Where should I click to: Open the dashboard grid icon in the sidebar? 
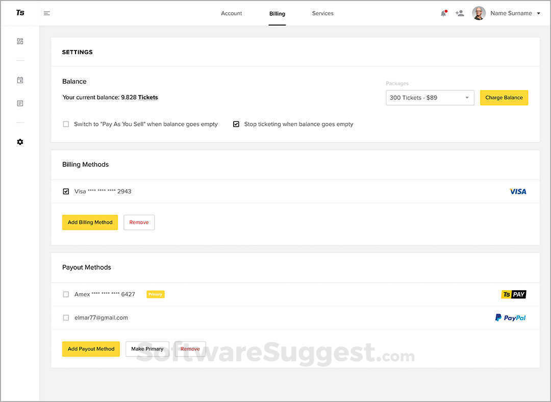pyautogui.click(x=20, y=41)
